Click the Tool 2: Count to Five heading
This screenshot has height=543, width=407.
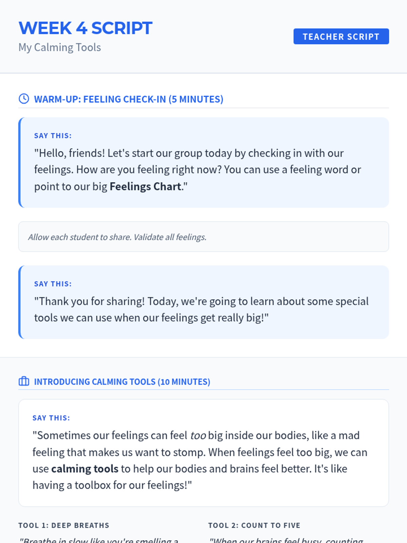pyautogui.click(x=254, y=525)
